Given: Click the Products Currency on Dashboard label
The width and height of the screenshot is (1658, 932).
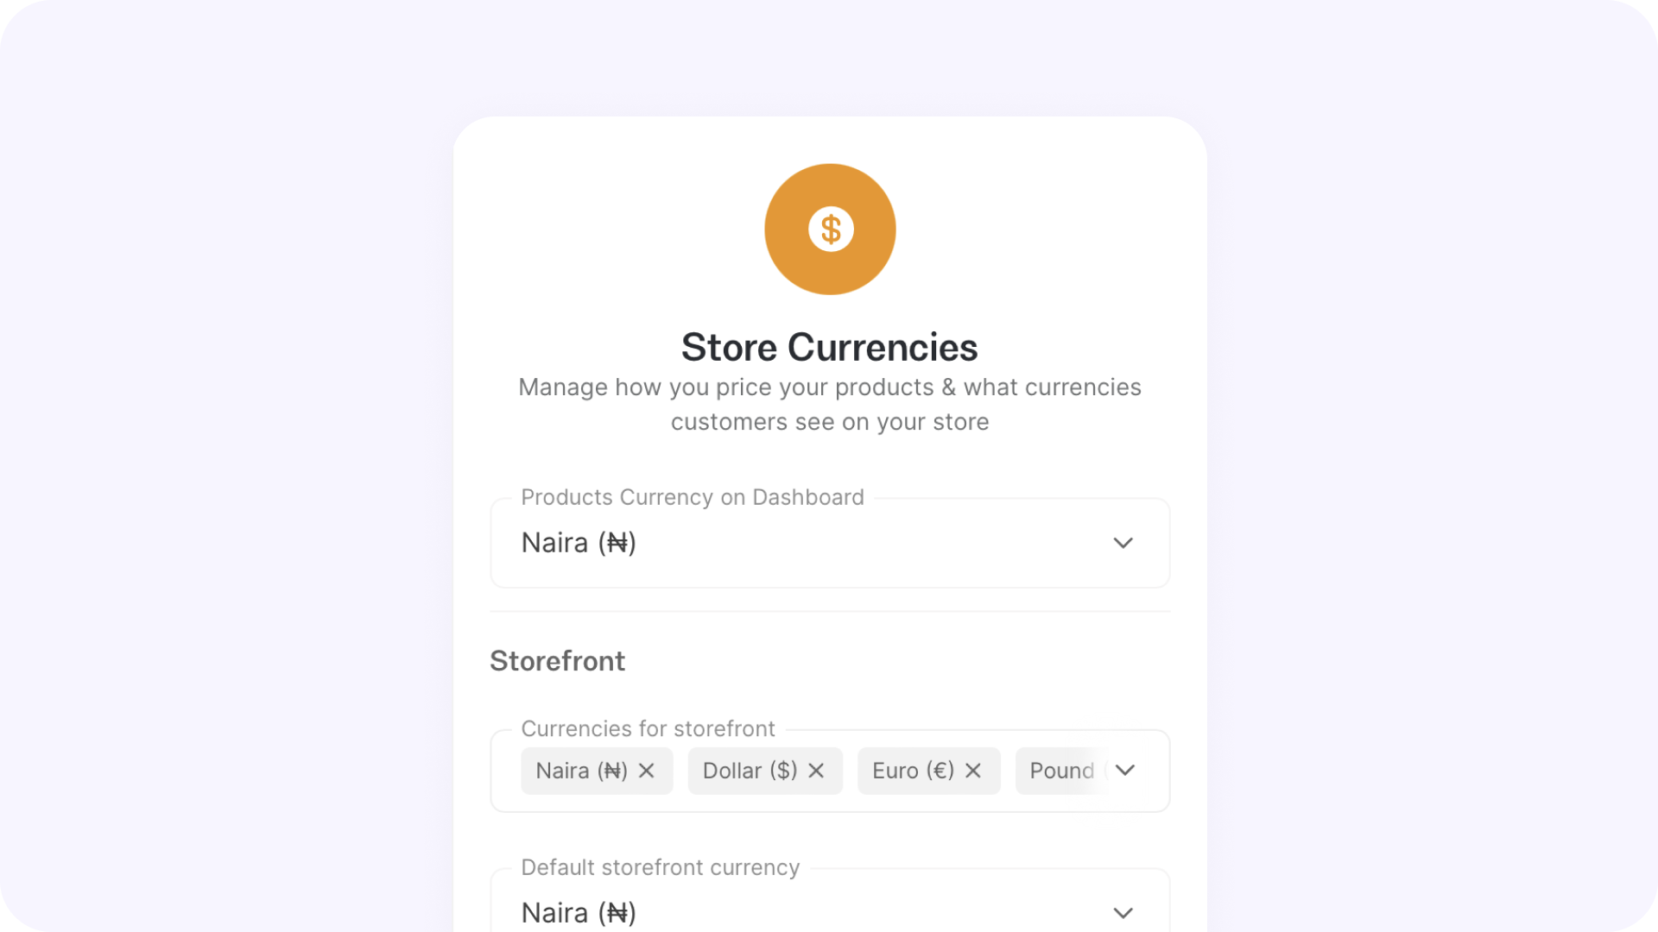Looking at the screenshot, I should [693, 497].
